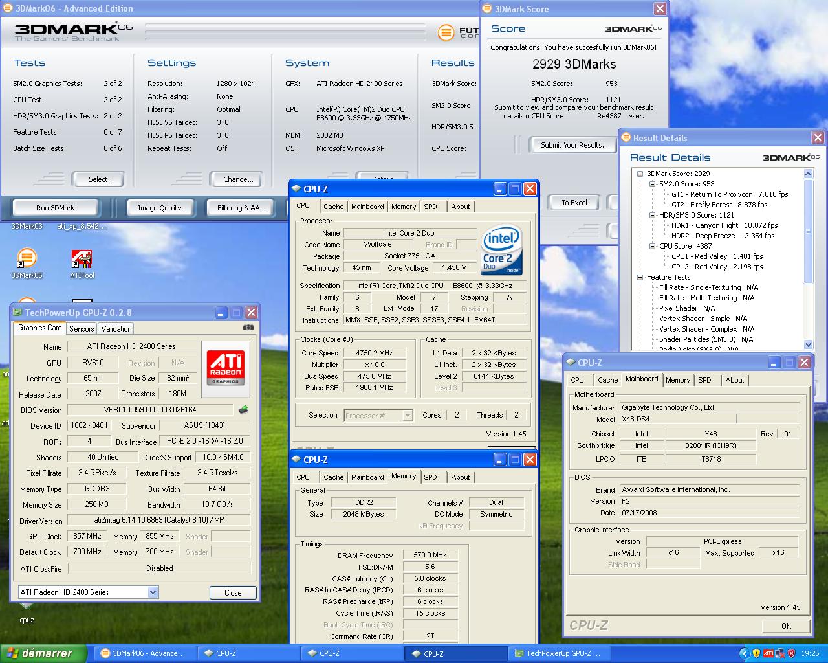
Task: Click the To Excel button
Action: pos(574,203)
